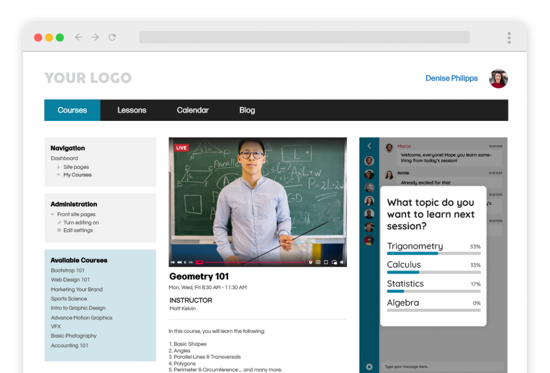
Task: Open browser three-dot menu
Action: click(509, 38)
